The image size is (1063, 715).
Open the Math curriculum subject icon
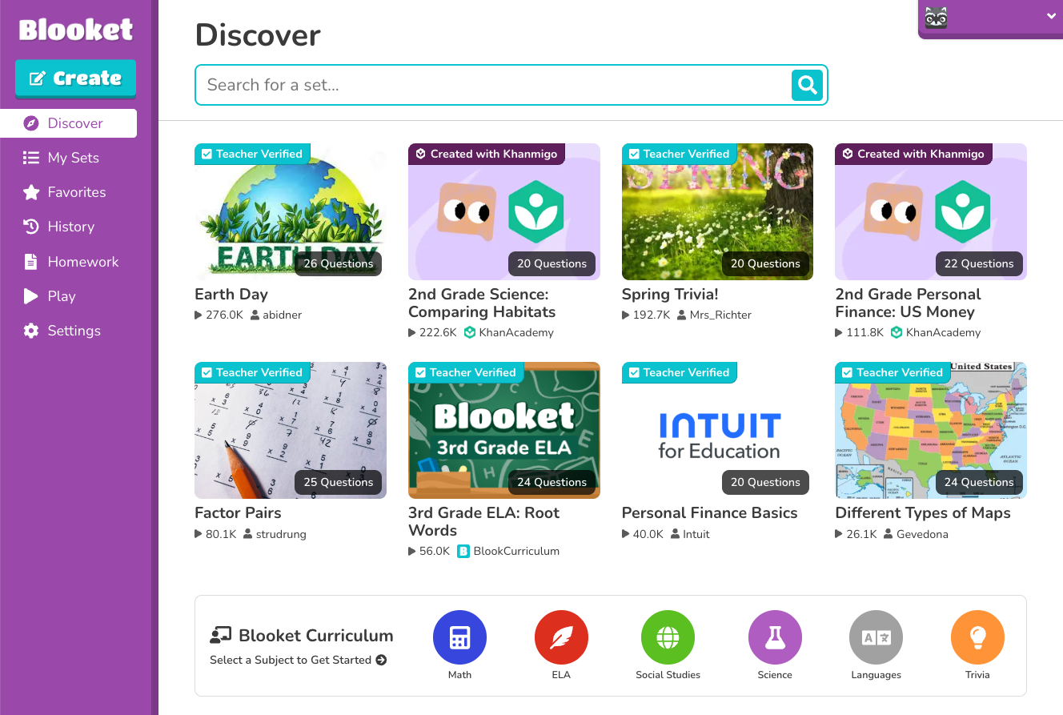(459, 637)
